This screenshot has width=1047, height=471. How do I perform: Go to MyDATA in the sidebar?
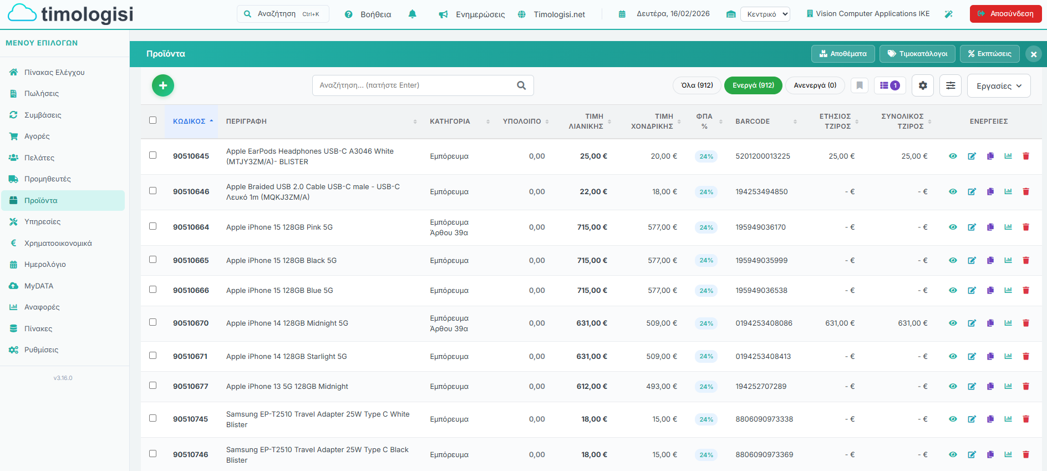click(39, 286)
